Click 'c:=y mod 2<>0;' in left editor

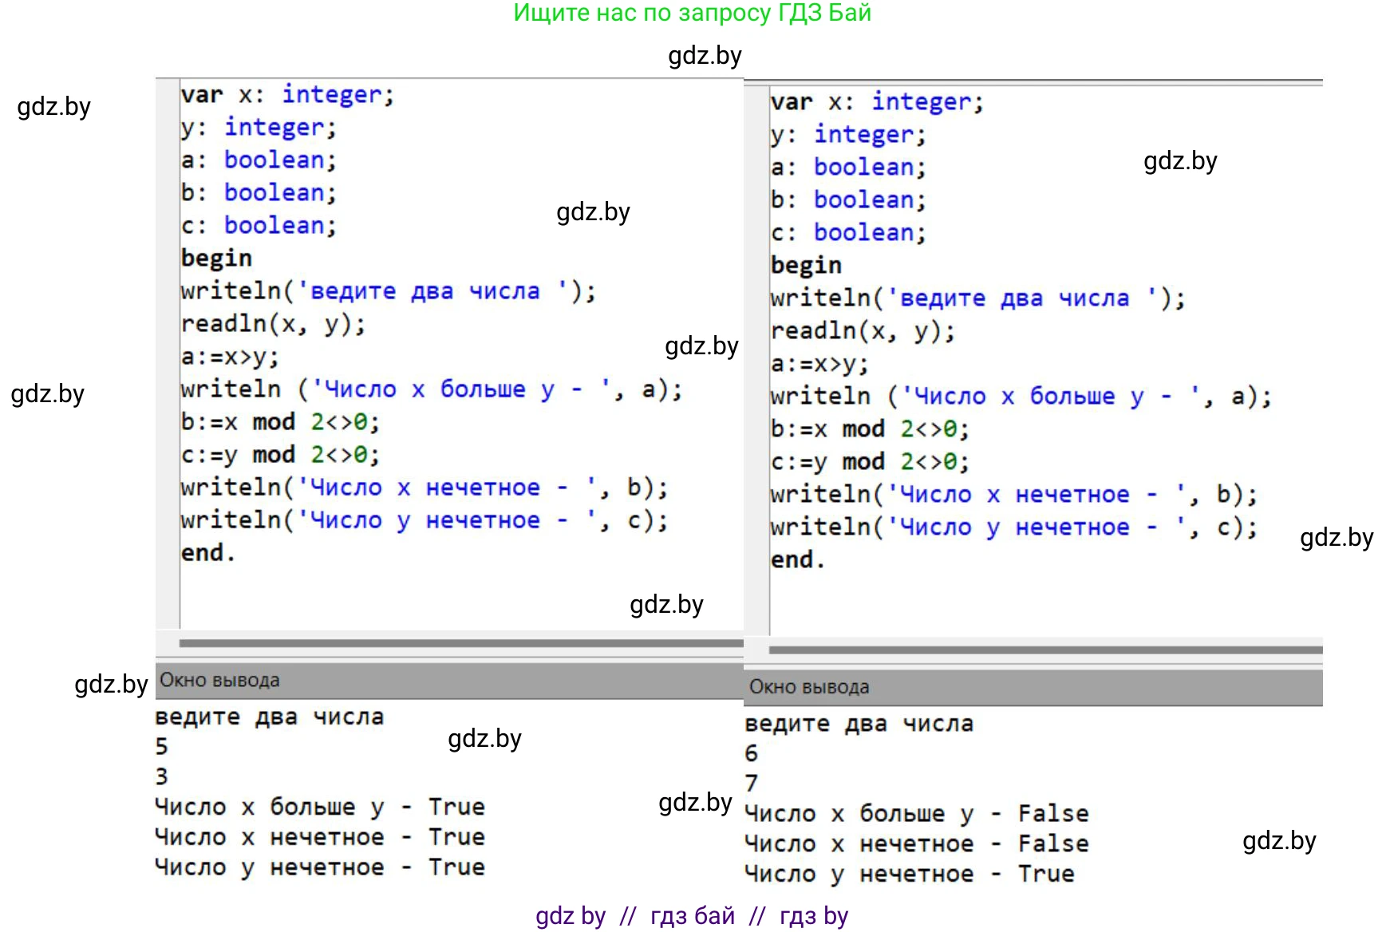[280, 455]
